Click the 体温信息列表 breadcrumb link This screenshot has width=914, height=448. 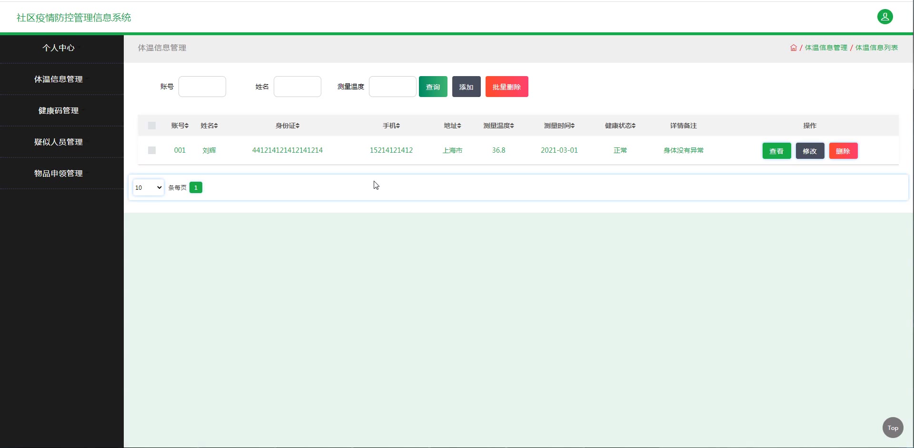pyautogui.click(x=876, y=48)
